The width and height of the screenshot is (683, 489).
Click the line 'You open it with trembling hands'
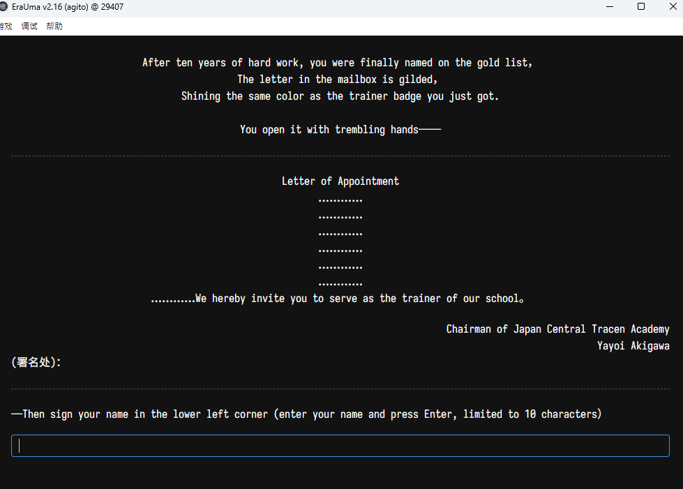[340, 130]
